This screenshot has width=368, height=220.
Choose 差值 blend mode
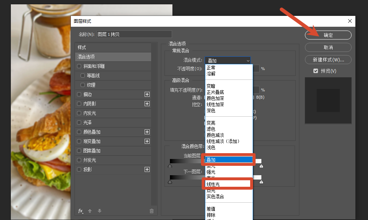229,209
